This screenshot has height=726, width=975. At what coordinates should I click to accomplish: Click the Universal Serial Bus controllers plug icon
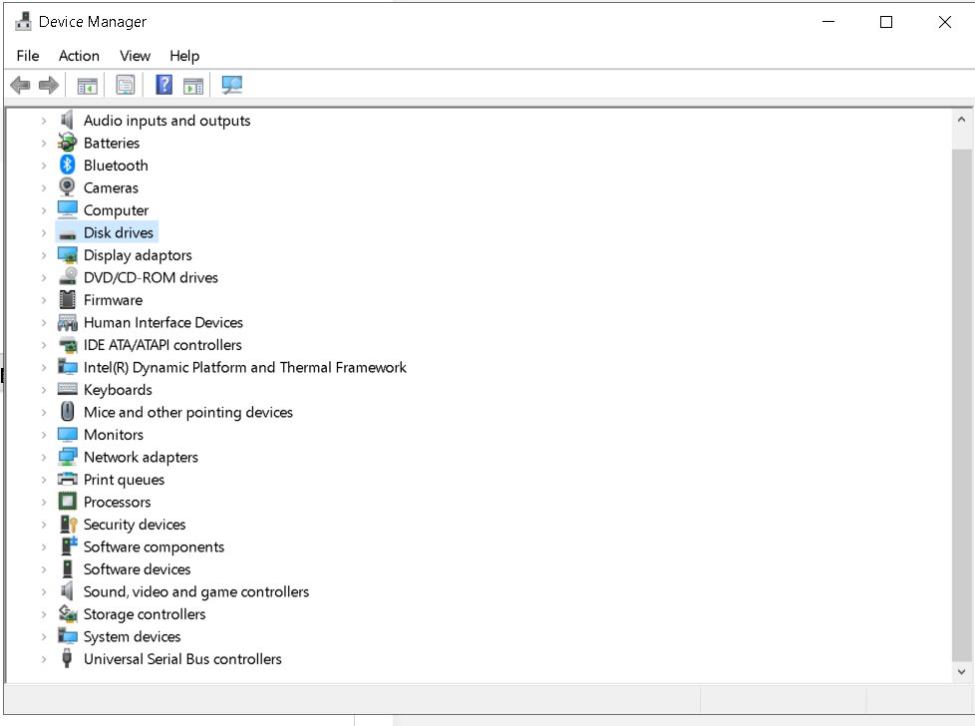67,658
